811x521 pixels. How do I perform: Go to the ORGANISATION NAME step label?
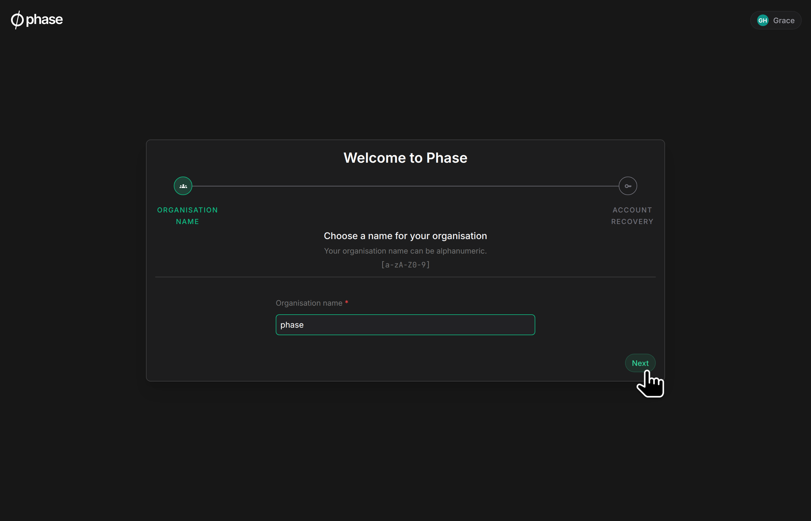187,216
